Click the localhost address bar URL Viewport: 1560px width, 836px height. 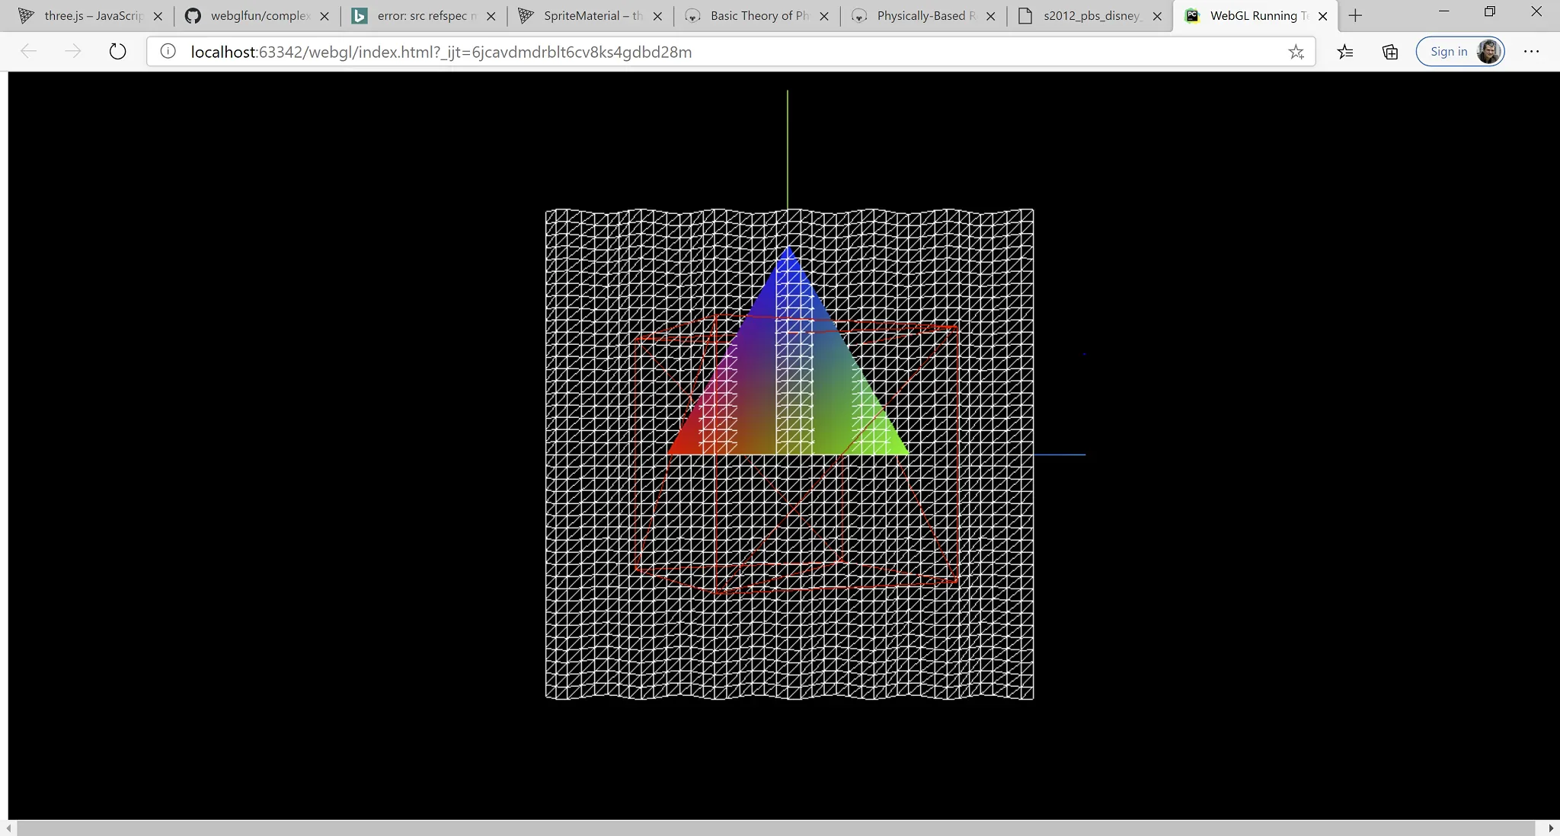[441, 52]
